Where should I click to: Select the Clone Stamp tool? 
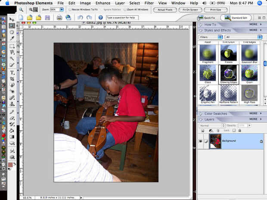pos(12,104)
